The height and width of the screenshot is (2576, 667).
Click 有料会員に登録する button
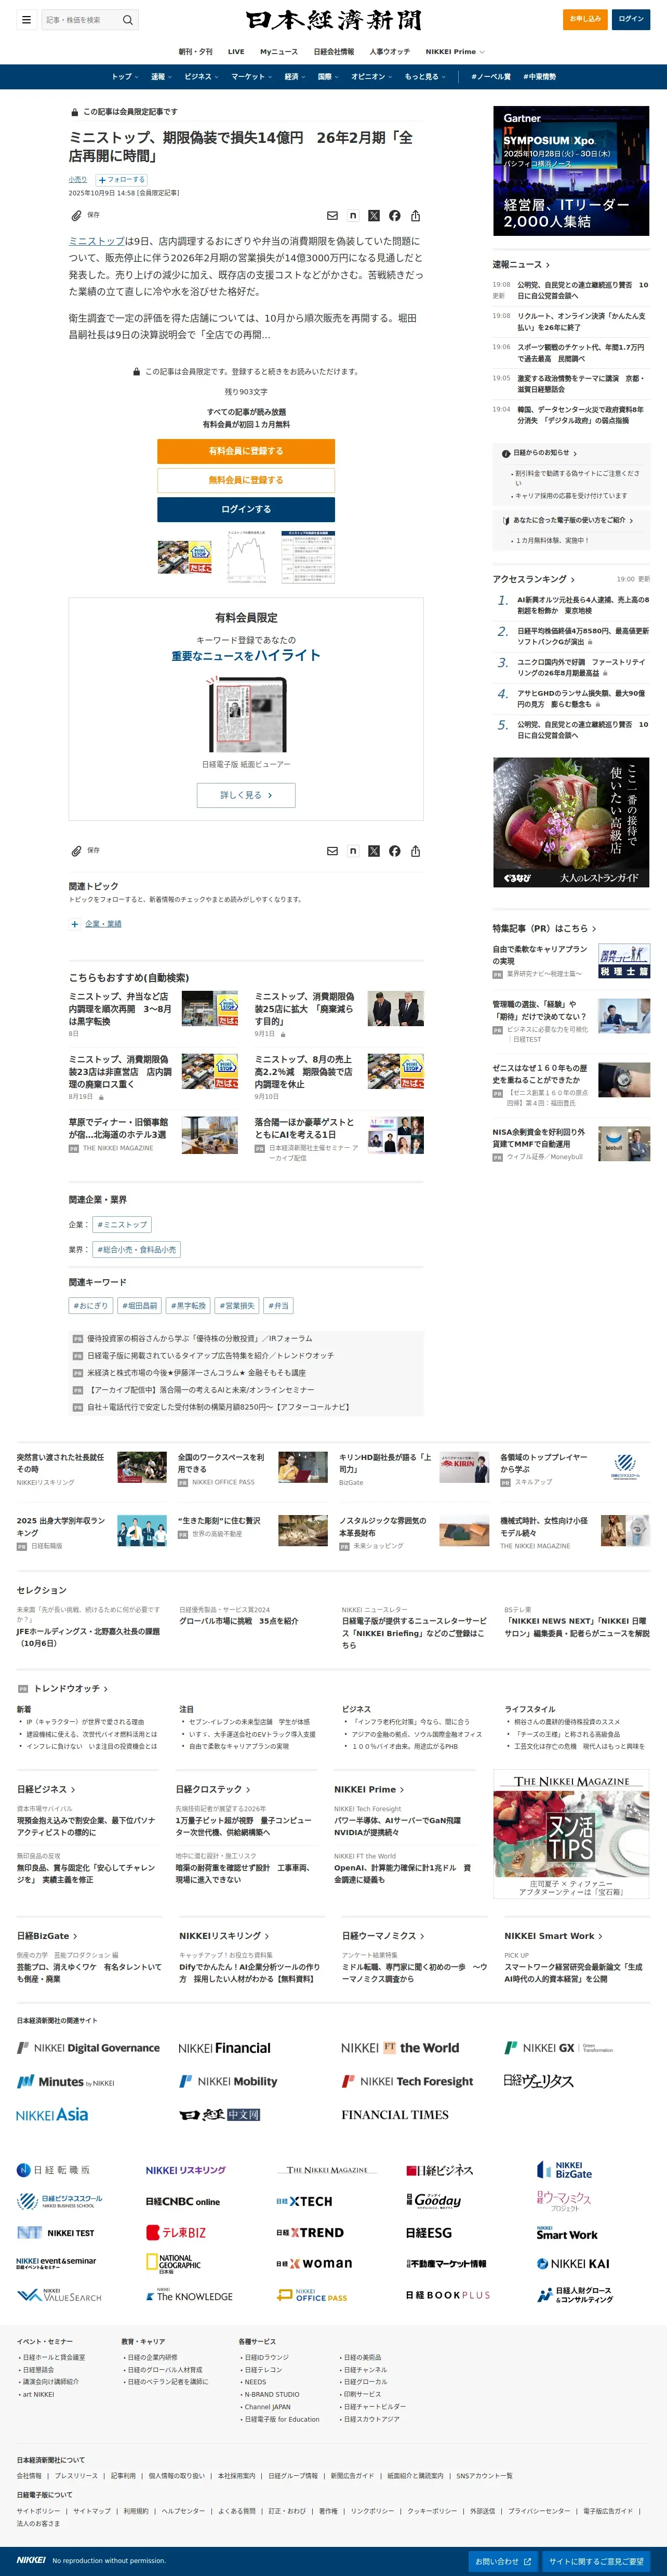[x=246, y=451]
